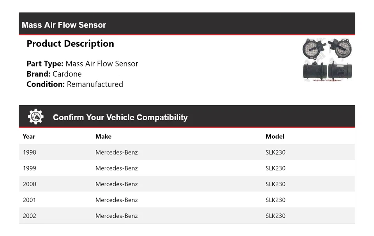This screenshot has height=236, width=374.
Task: Click the Mass Air Flow Sensor header bar
Action: coord(187,25)
